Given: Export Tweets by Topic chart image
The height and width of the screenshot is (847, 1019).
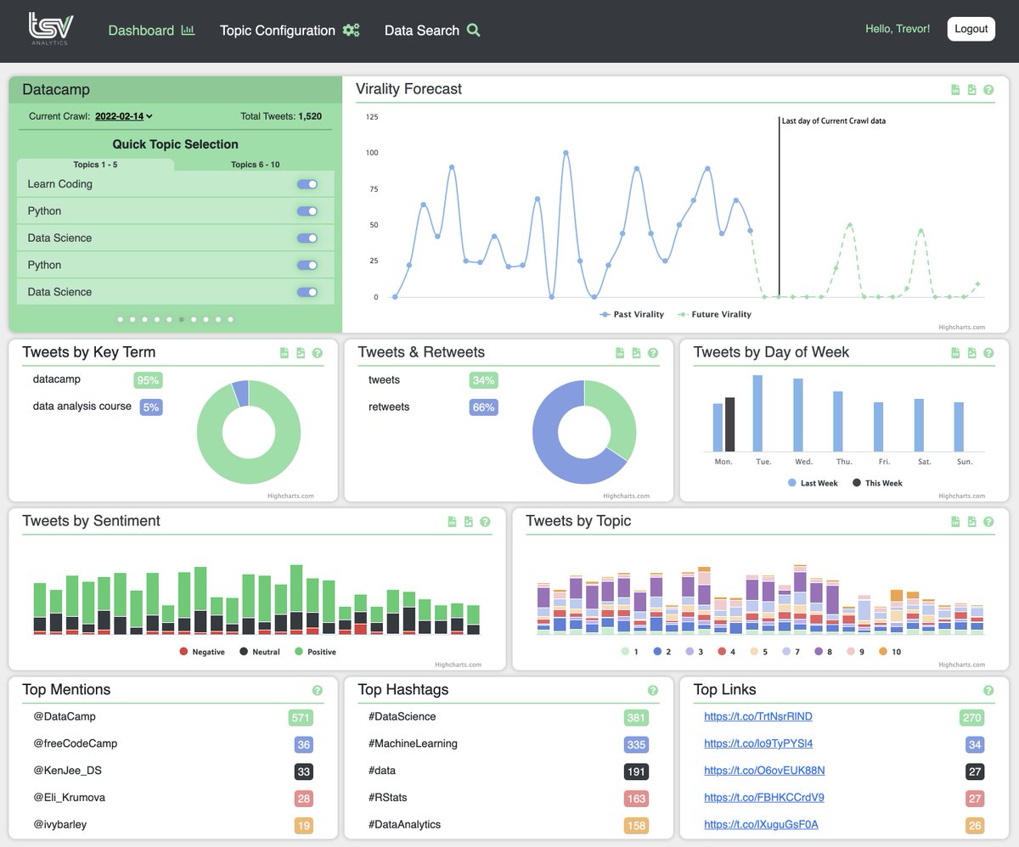Looking at the screenshot, I should click(x=971, y=522).
